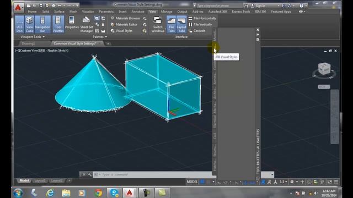Select the Modeling tool palette tab

point(215,35)
